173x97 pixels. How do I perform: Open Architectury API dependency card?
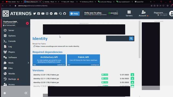click(49, 60)
